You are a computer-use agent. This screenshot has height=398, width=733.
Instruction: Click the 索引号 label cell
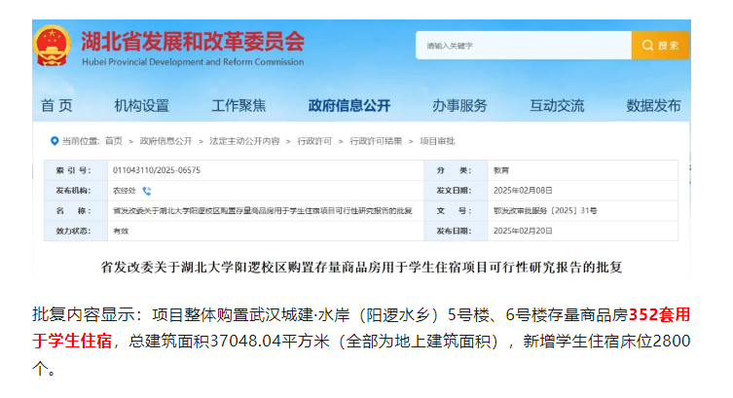click(76, 170)
